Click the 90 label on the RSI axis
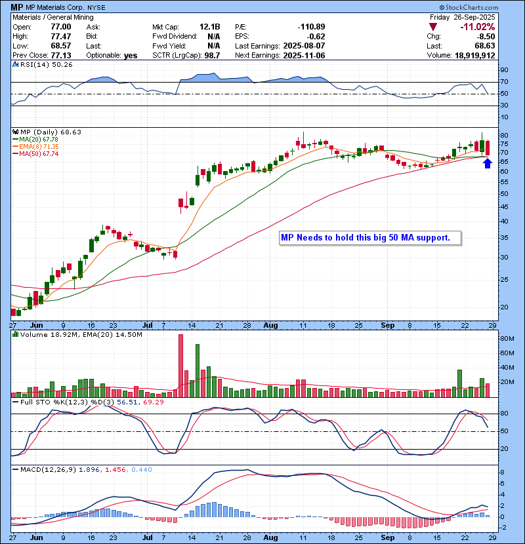The height and width of the screenshot is (544, 525). click(x=504, y=70)
